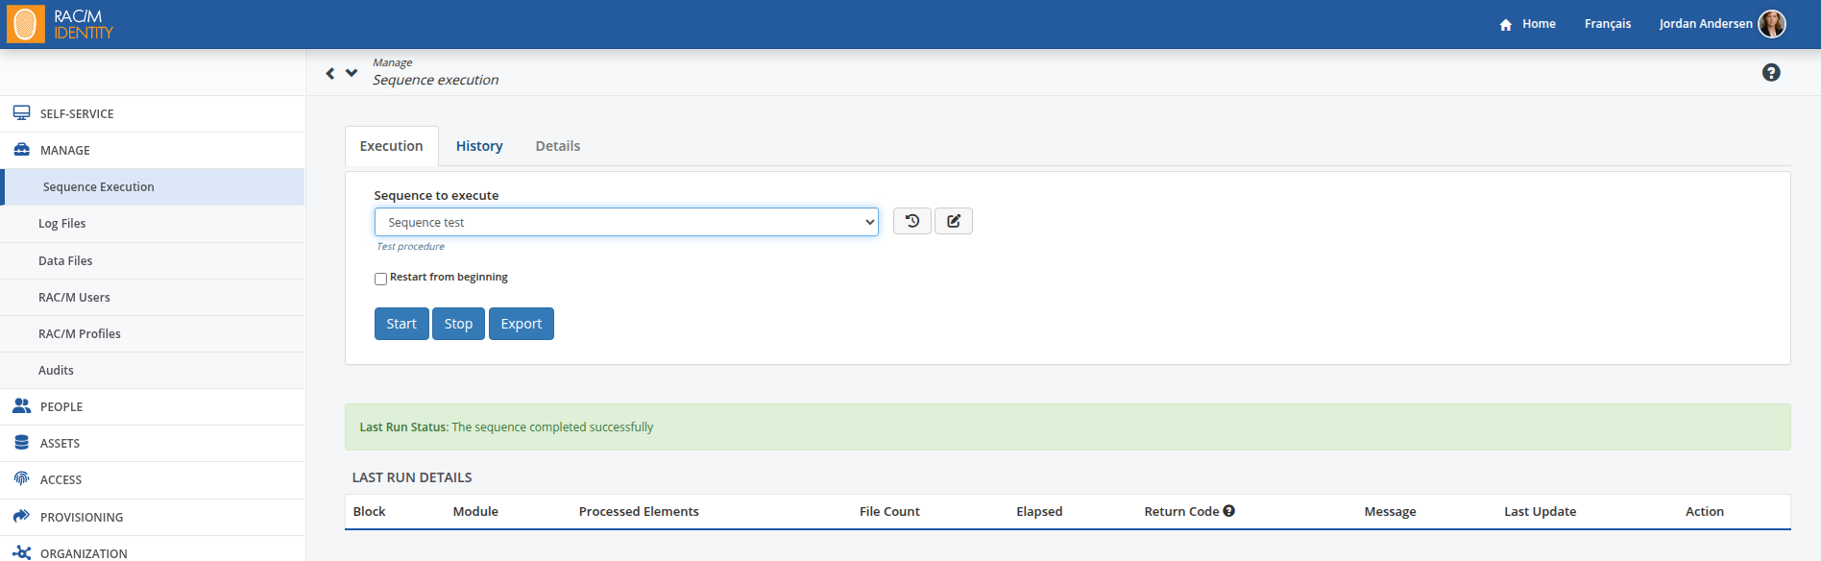
Task: Click the Action column header
Action: tap(1705, 511)
